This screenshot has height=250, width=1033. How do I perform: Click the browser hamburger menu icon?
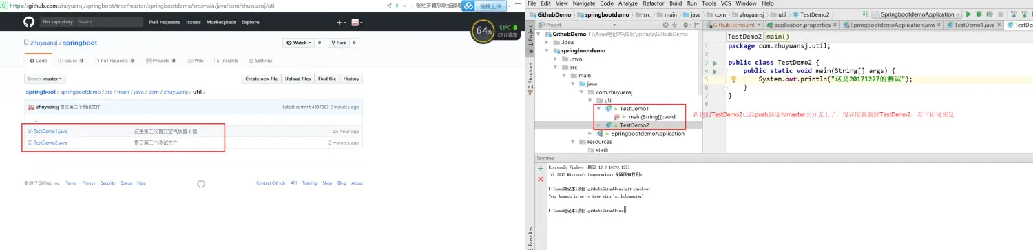(518, 5)
